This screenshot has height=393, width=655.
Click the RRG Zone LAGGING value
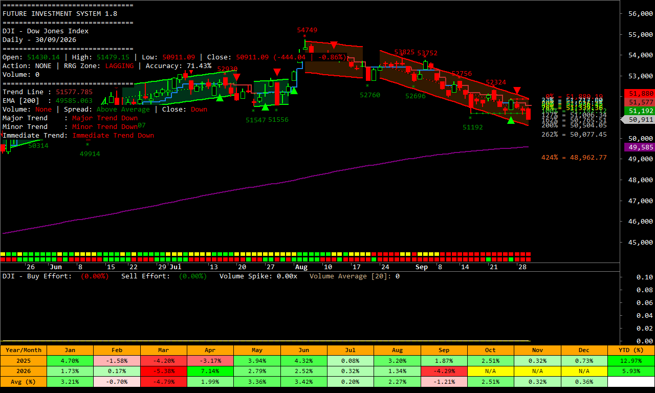point(119,65)
